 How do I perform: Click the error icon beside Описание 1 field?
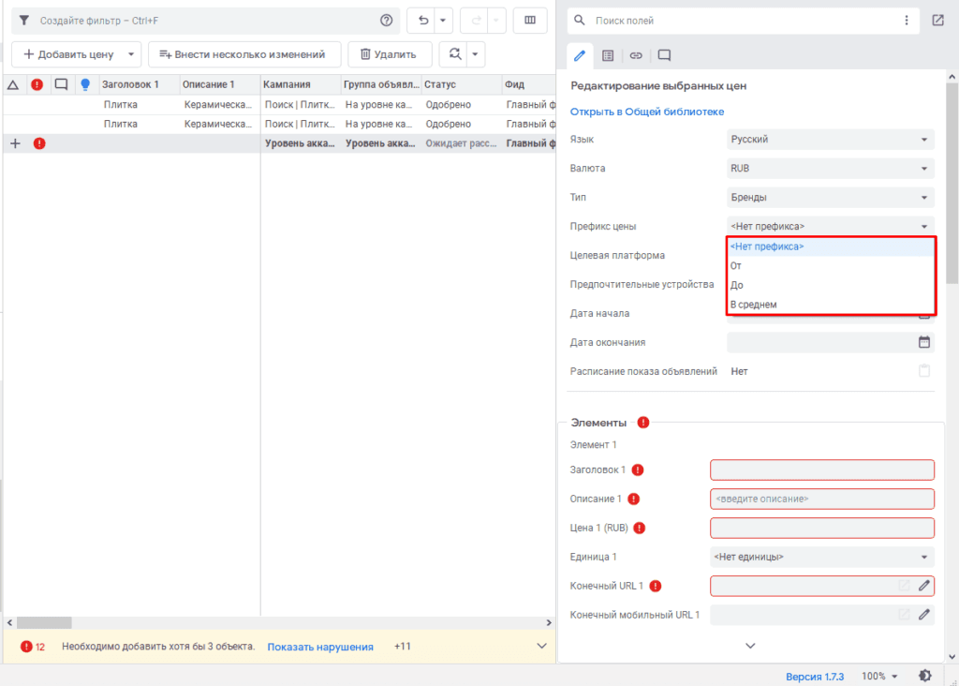coord(634,499)
